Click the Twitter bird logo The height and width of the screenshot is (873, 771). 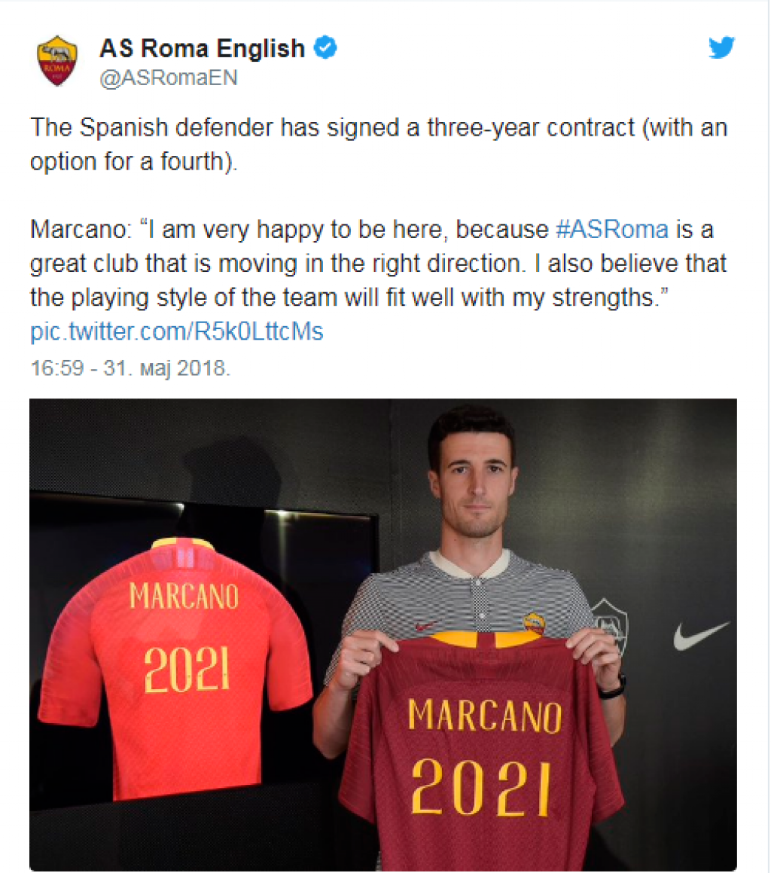pos(721,47)
